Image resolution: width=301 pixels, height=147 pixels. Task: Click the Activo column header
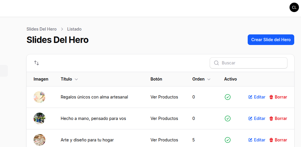tap(230, 79)
